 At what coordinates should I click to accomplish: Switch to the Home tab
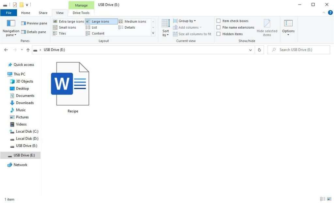pyautogui.click(x=25, y=13)
